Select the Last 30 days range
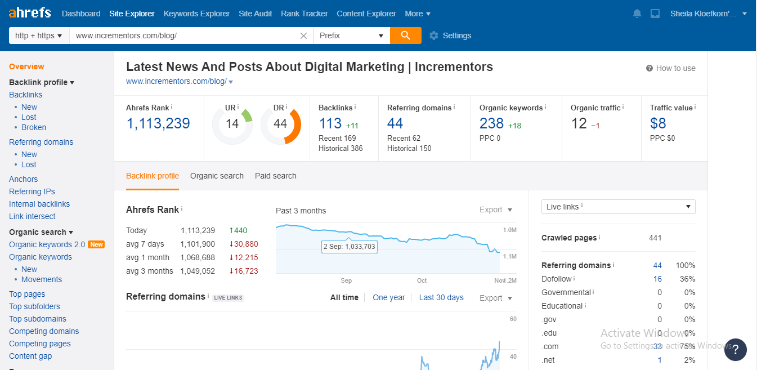 pyautogui.click(x=441, y=297)
